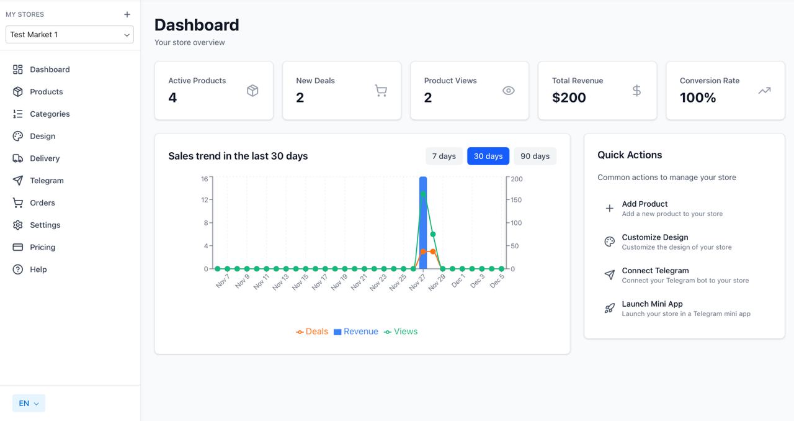This screenshot has height=421, width=794.
Task: Click the Product Views eye icon
Action: click(x=509, y=91)
